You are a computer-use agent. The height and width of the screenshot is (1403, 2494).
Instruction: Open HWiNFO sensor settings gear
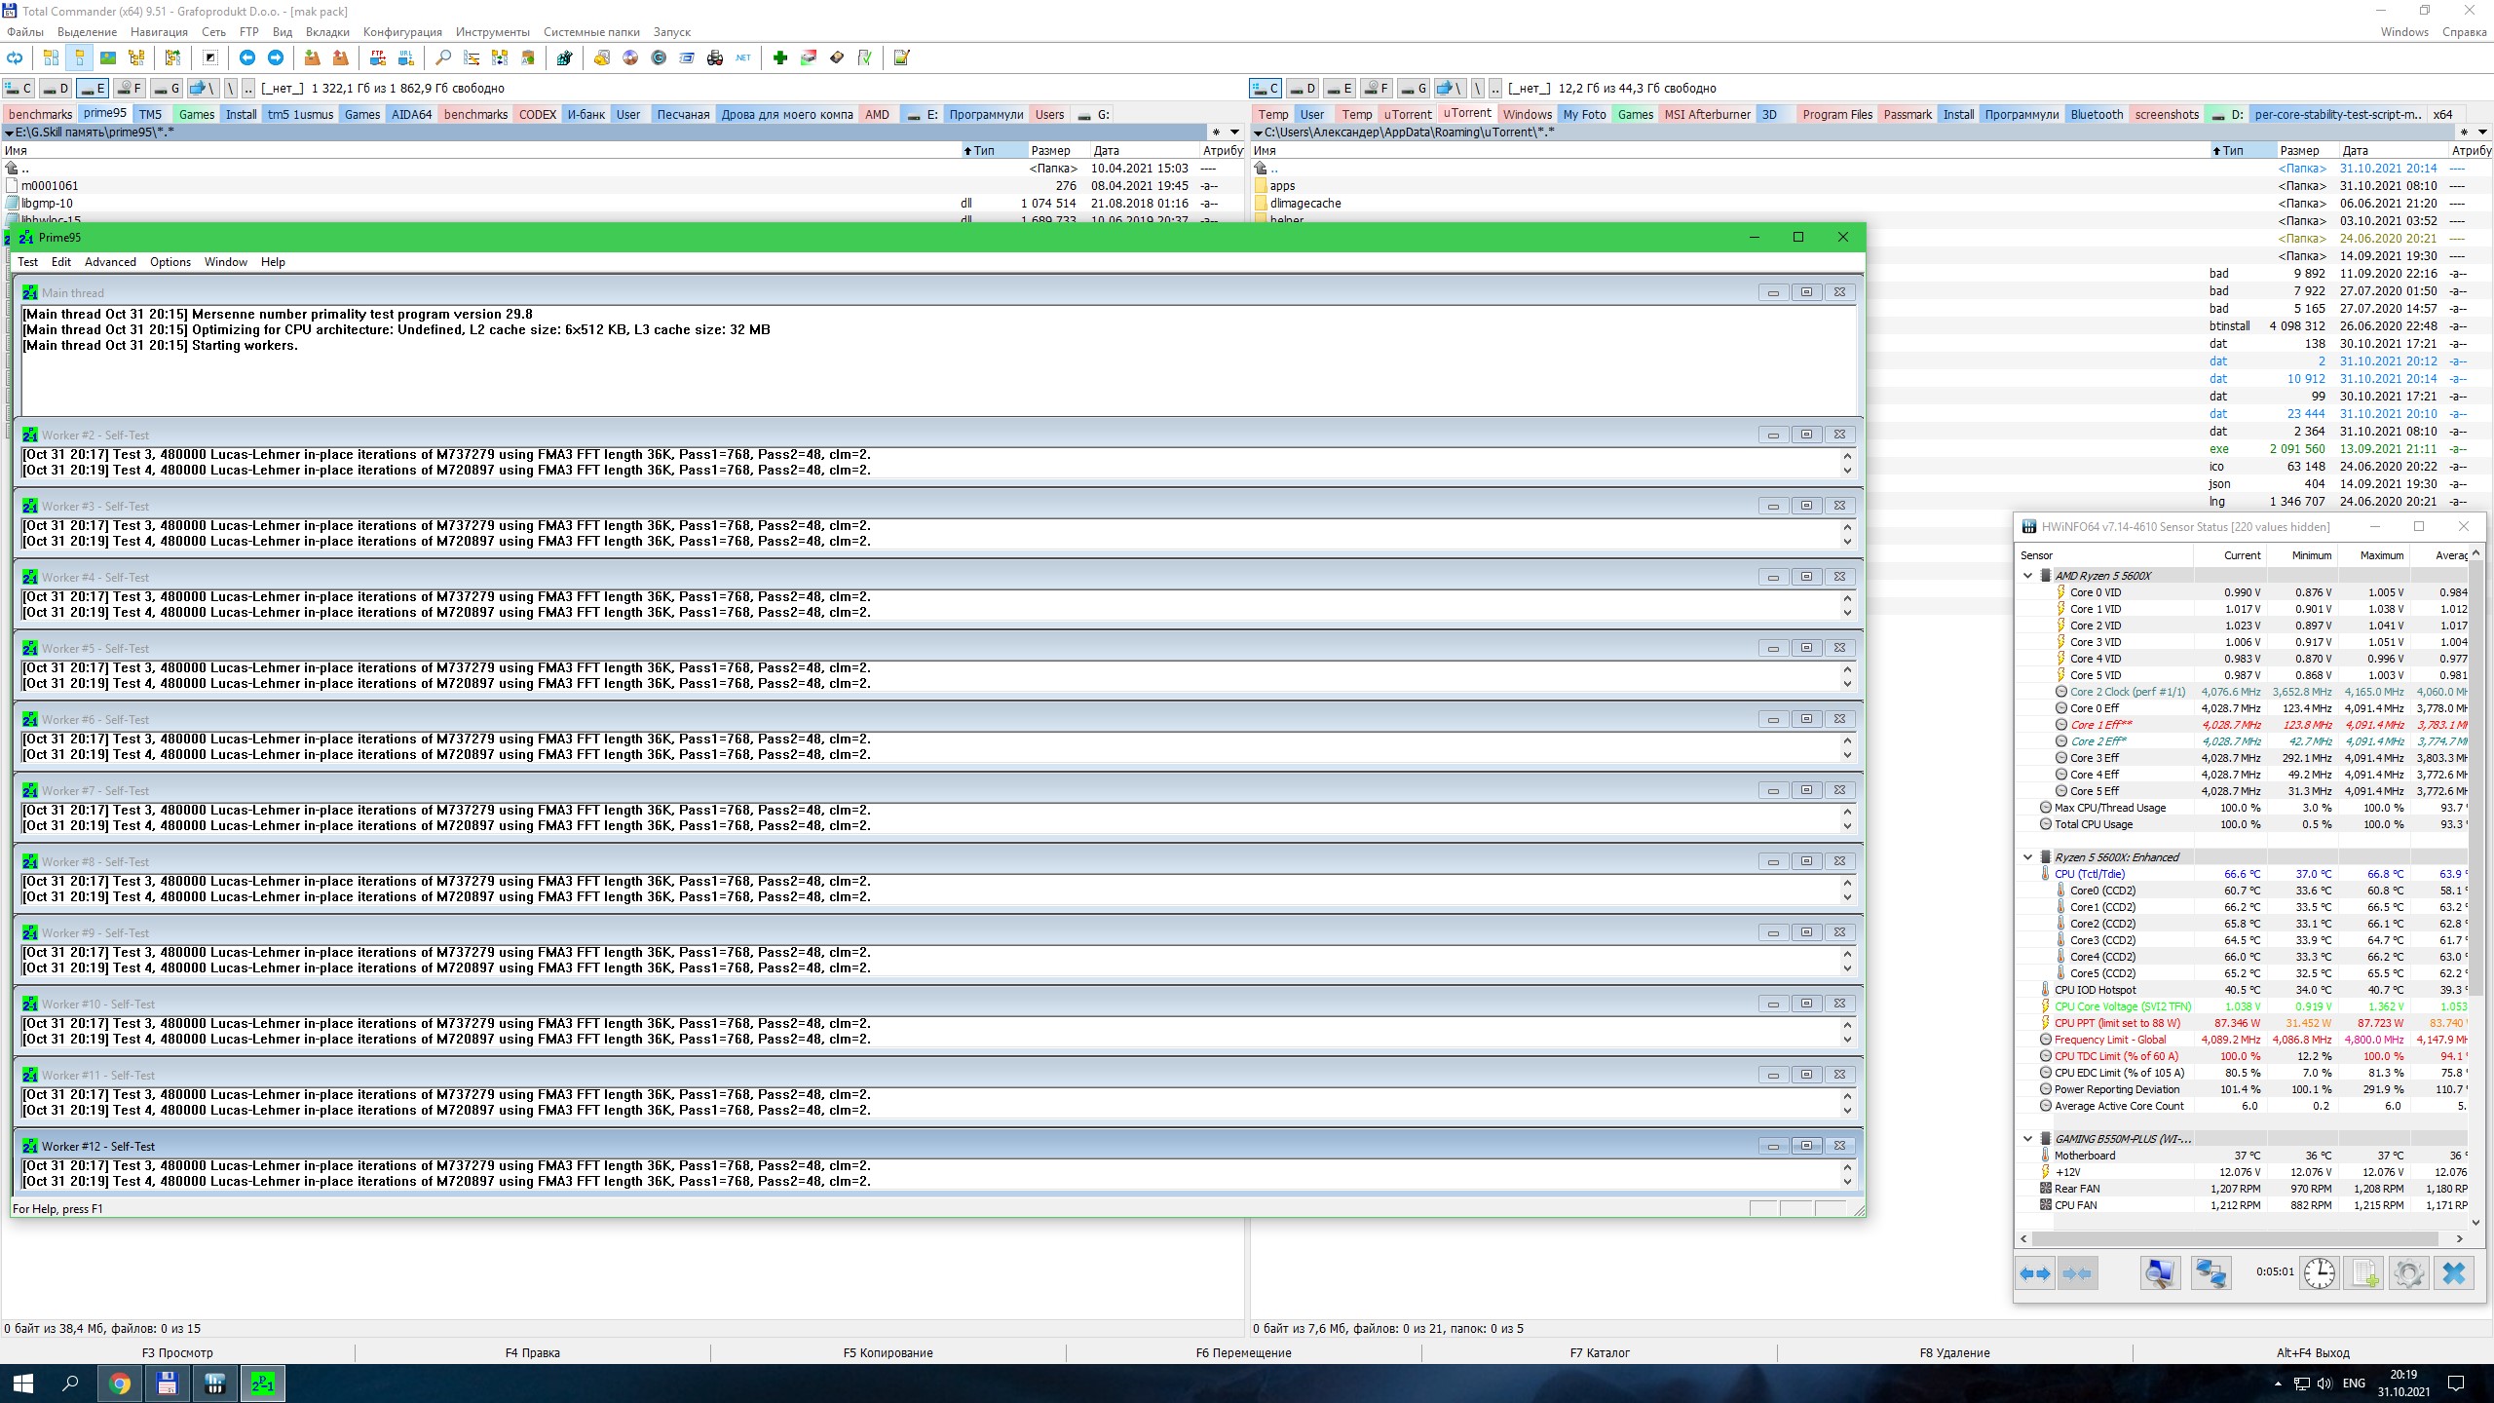coord(2408,1273)
